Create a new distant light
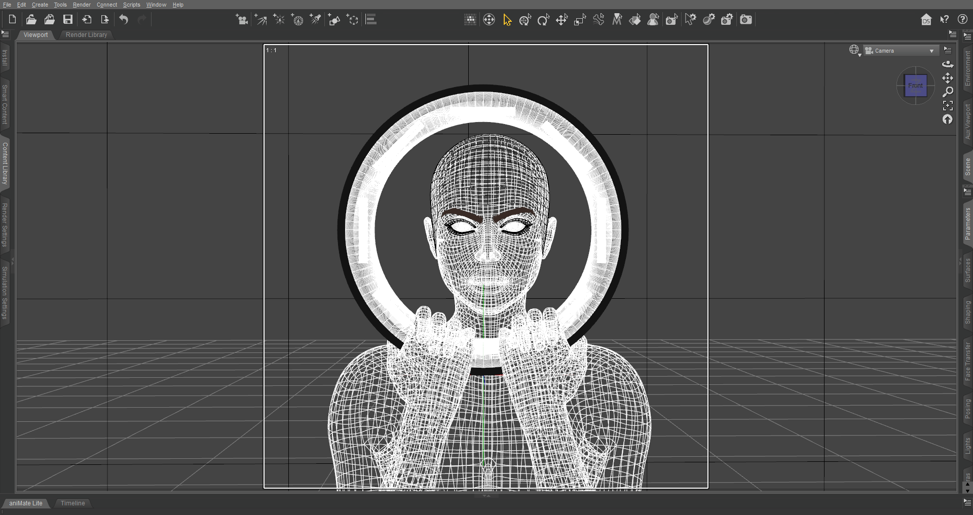The image size is (973, 515). [x=260, y=20]
